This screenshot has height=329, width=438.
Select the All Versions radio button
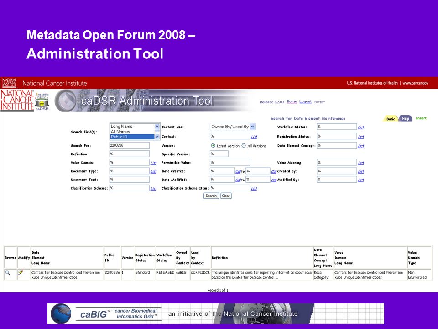coord(244,145)
